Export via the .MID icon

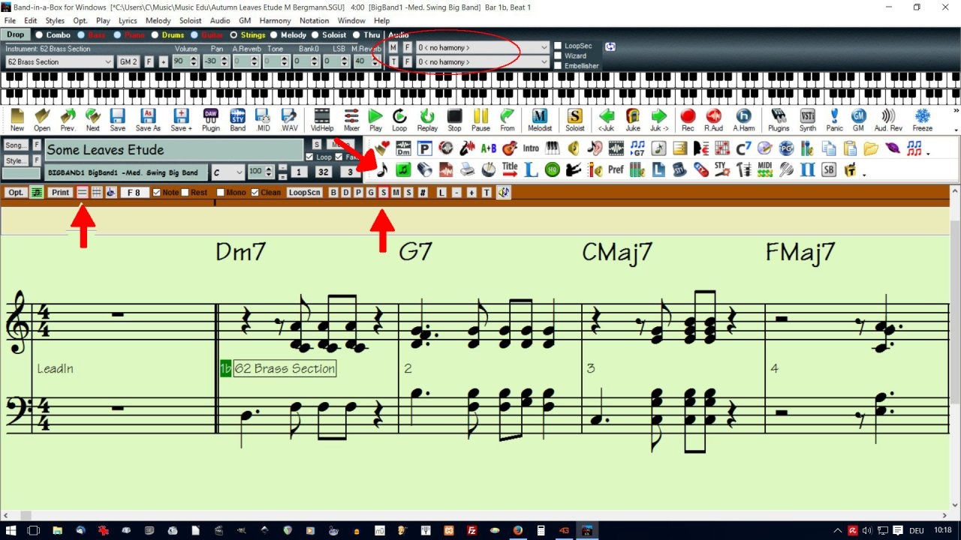pos(263,120)
